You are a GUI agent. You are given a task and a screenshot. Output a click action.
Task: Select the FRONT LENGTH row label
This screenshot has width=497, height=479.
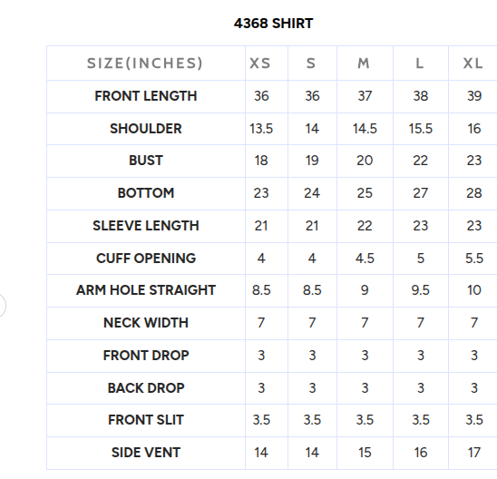(x=146, y=96)
